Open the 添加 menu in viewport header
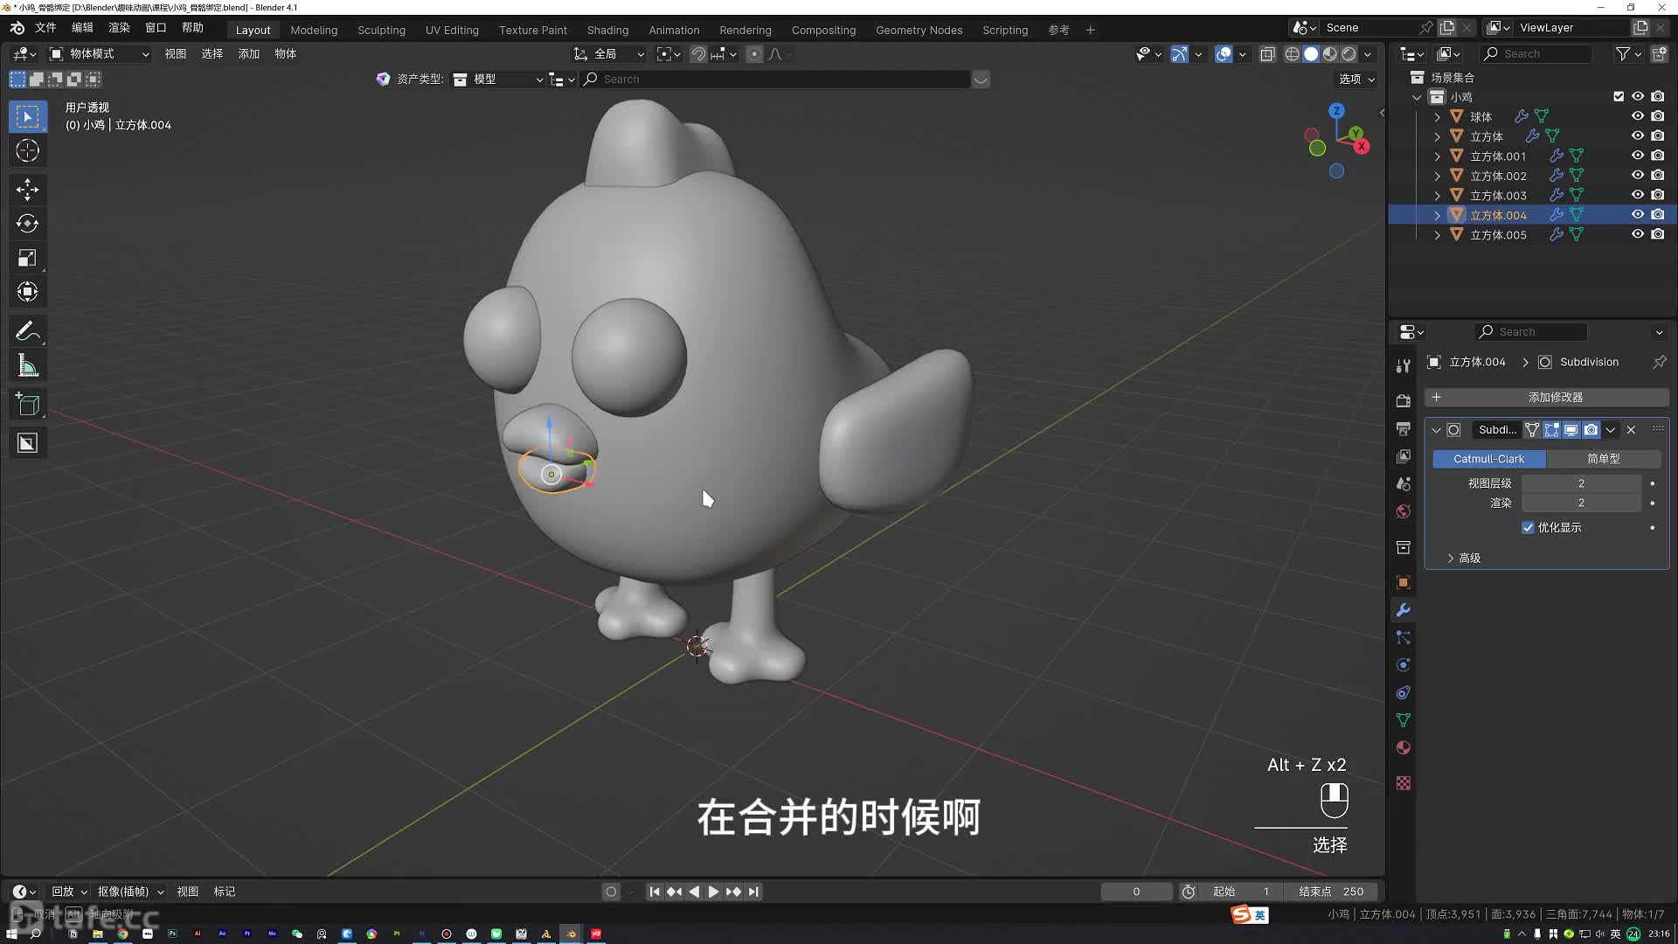This screenshot has height=944, width=1678. pyautogui.click(x=248, y=54)
